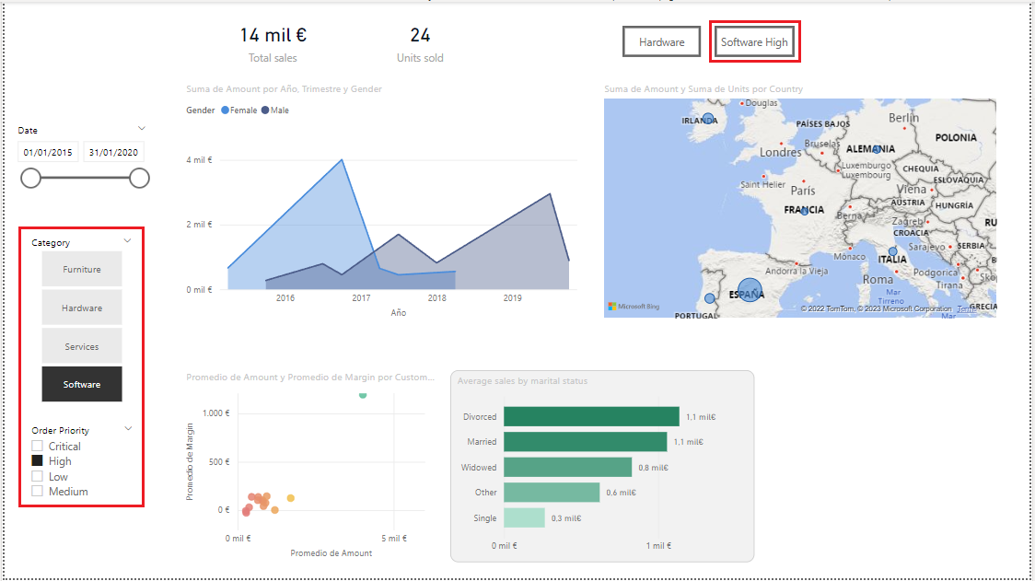Click the Francia bubble on the map
This screenshot has height=581, width=1035.
804,211
